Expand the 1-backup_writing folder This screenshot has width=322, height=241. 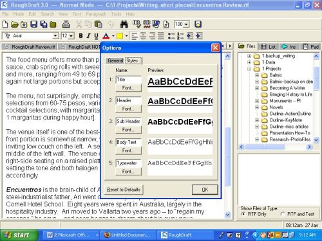click(x=249, y=56)
